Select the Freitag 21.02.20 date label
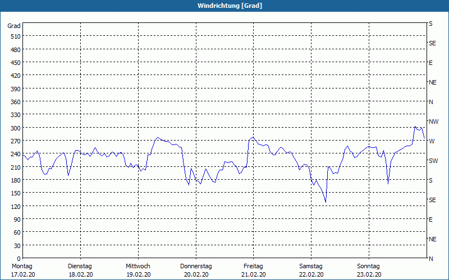 (x=254, y=270)
